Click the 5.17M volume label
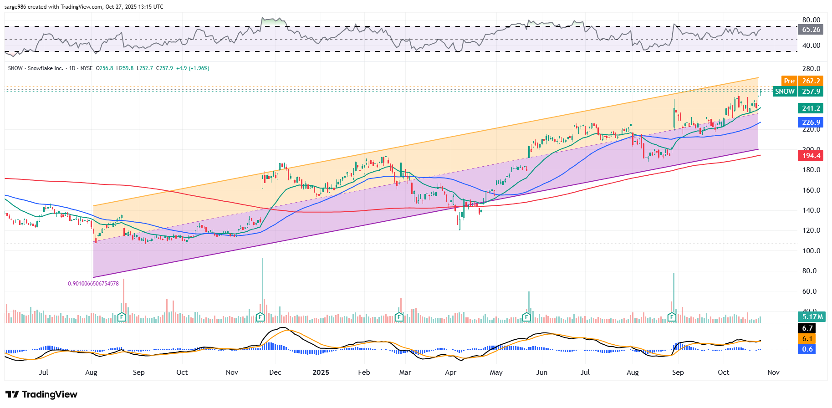Viewport: 832px width, 408px height. 812,317
